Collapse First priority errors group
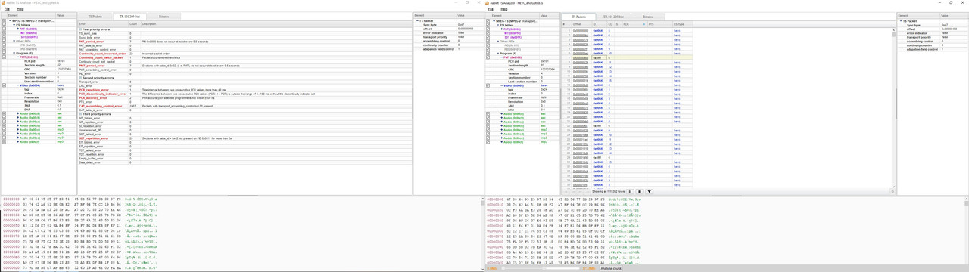The image size is (969, 272). point(80,29)
